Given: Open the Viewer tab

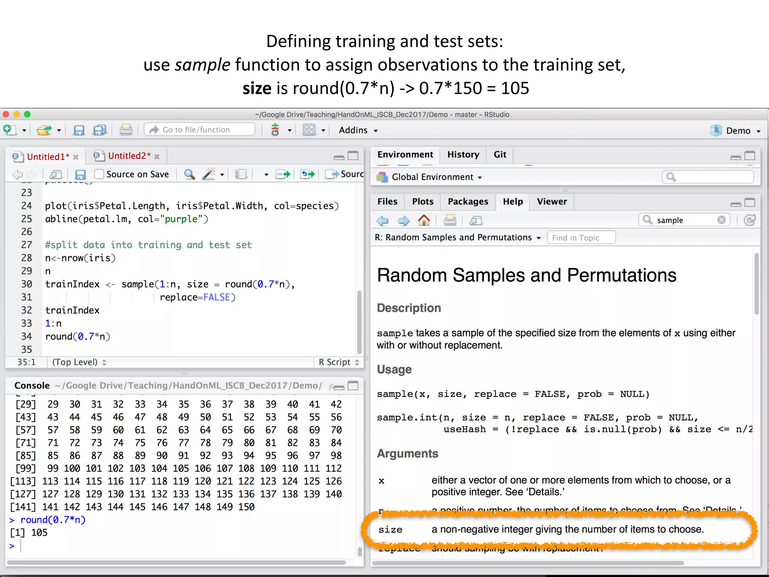Looking at the screenshot, I should (x=552, y=201).
